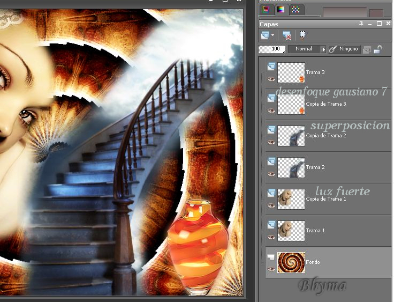Click the Copia de Trama 3 name
The width and height of the screenshot is (394, 302).
point(326,104)
